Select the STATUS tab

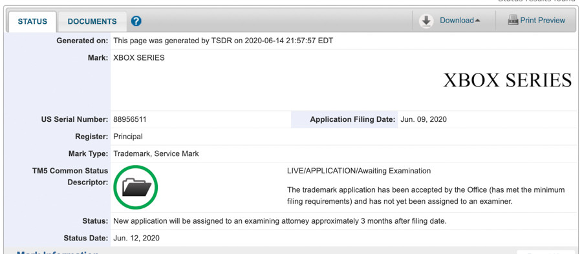(33, 21)
